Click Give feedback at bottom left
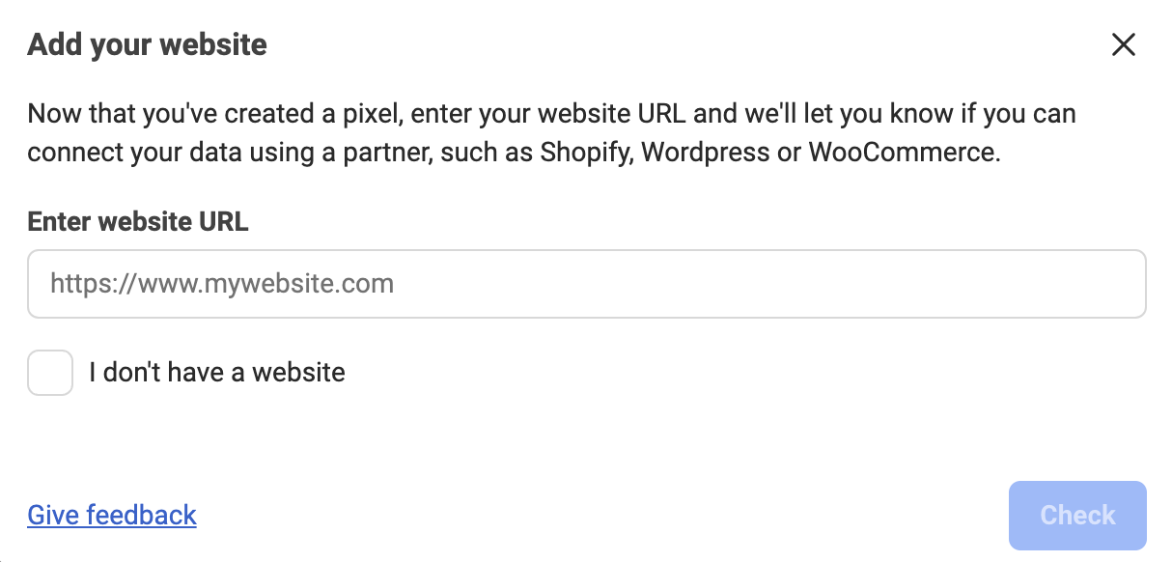This screenshot has width=1172, height=562. 111,515
